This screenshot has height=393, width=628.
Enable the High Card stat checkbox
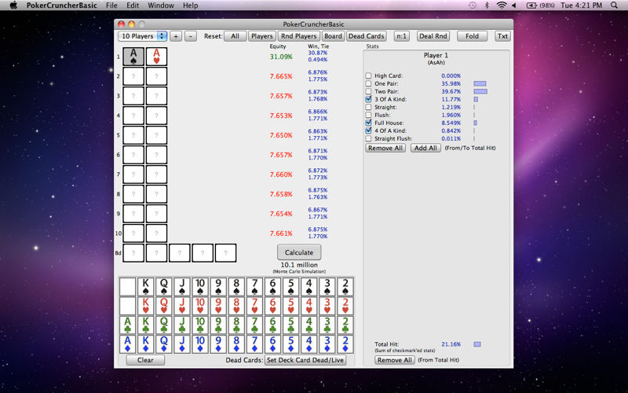pos(368,75)
